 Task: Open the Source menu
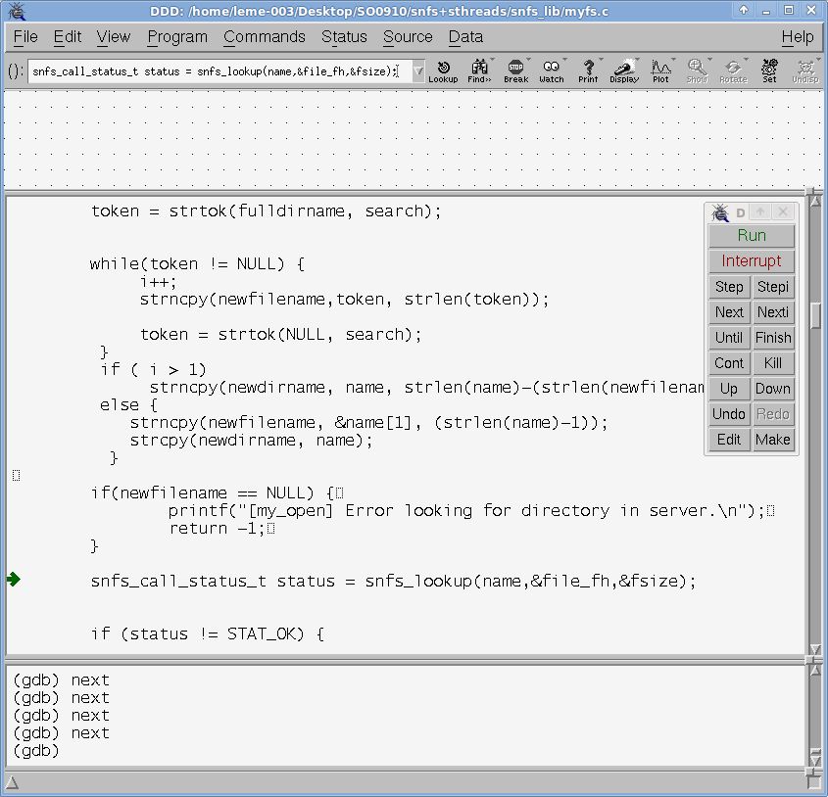[x=408, y=37]
